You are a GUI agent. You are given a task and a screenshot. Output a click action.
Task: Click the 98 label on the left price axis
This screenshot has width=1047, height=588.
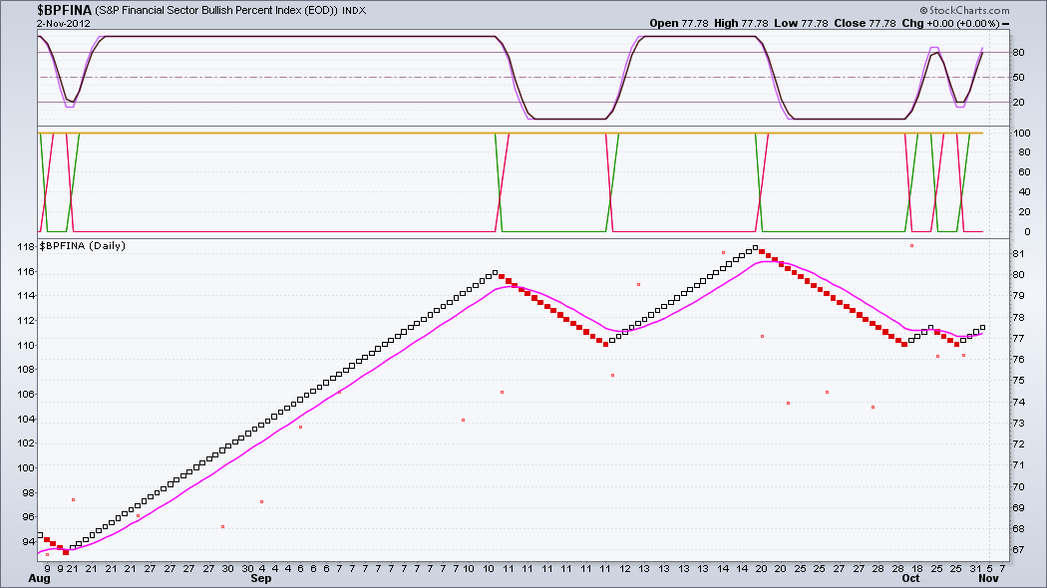click(28, 492)
